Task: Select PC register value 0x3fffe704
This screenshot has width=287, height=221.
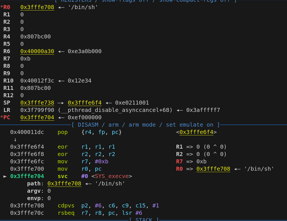Action: pyautogui.click(x=37, y=117)
